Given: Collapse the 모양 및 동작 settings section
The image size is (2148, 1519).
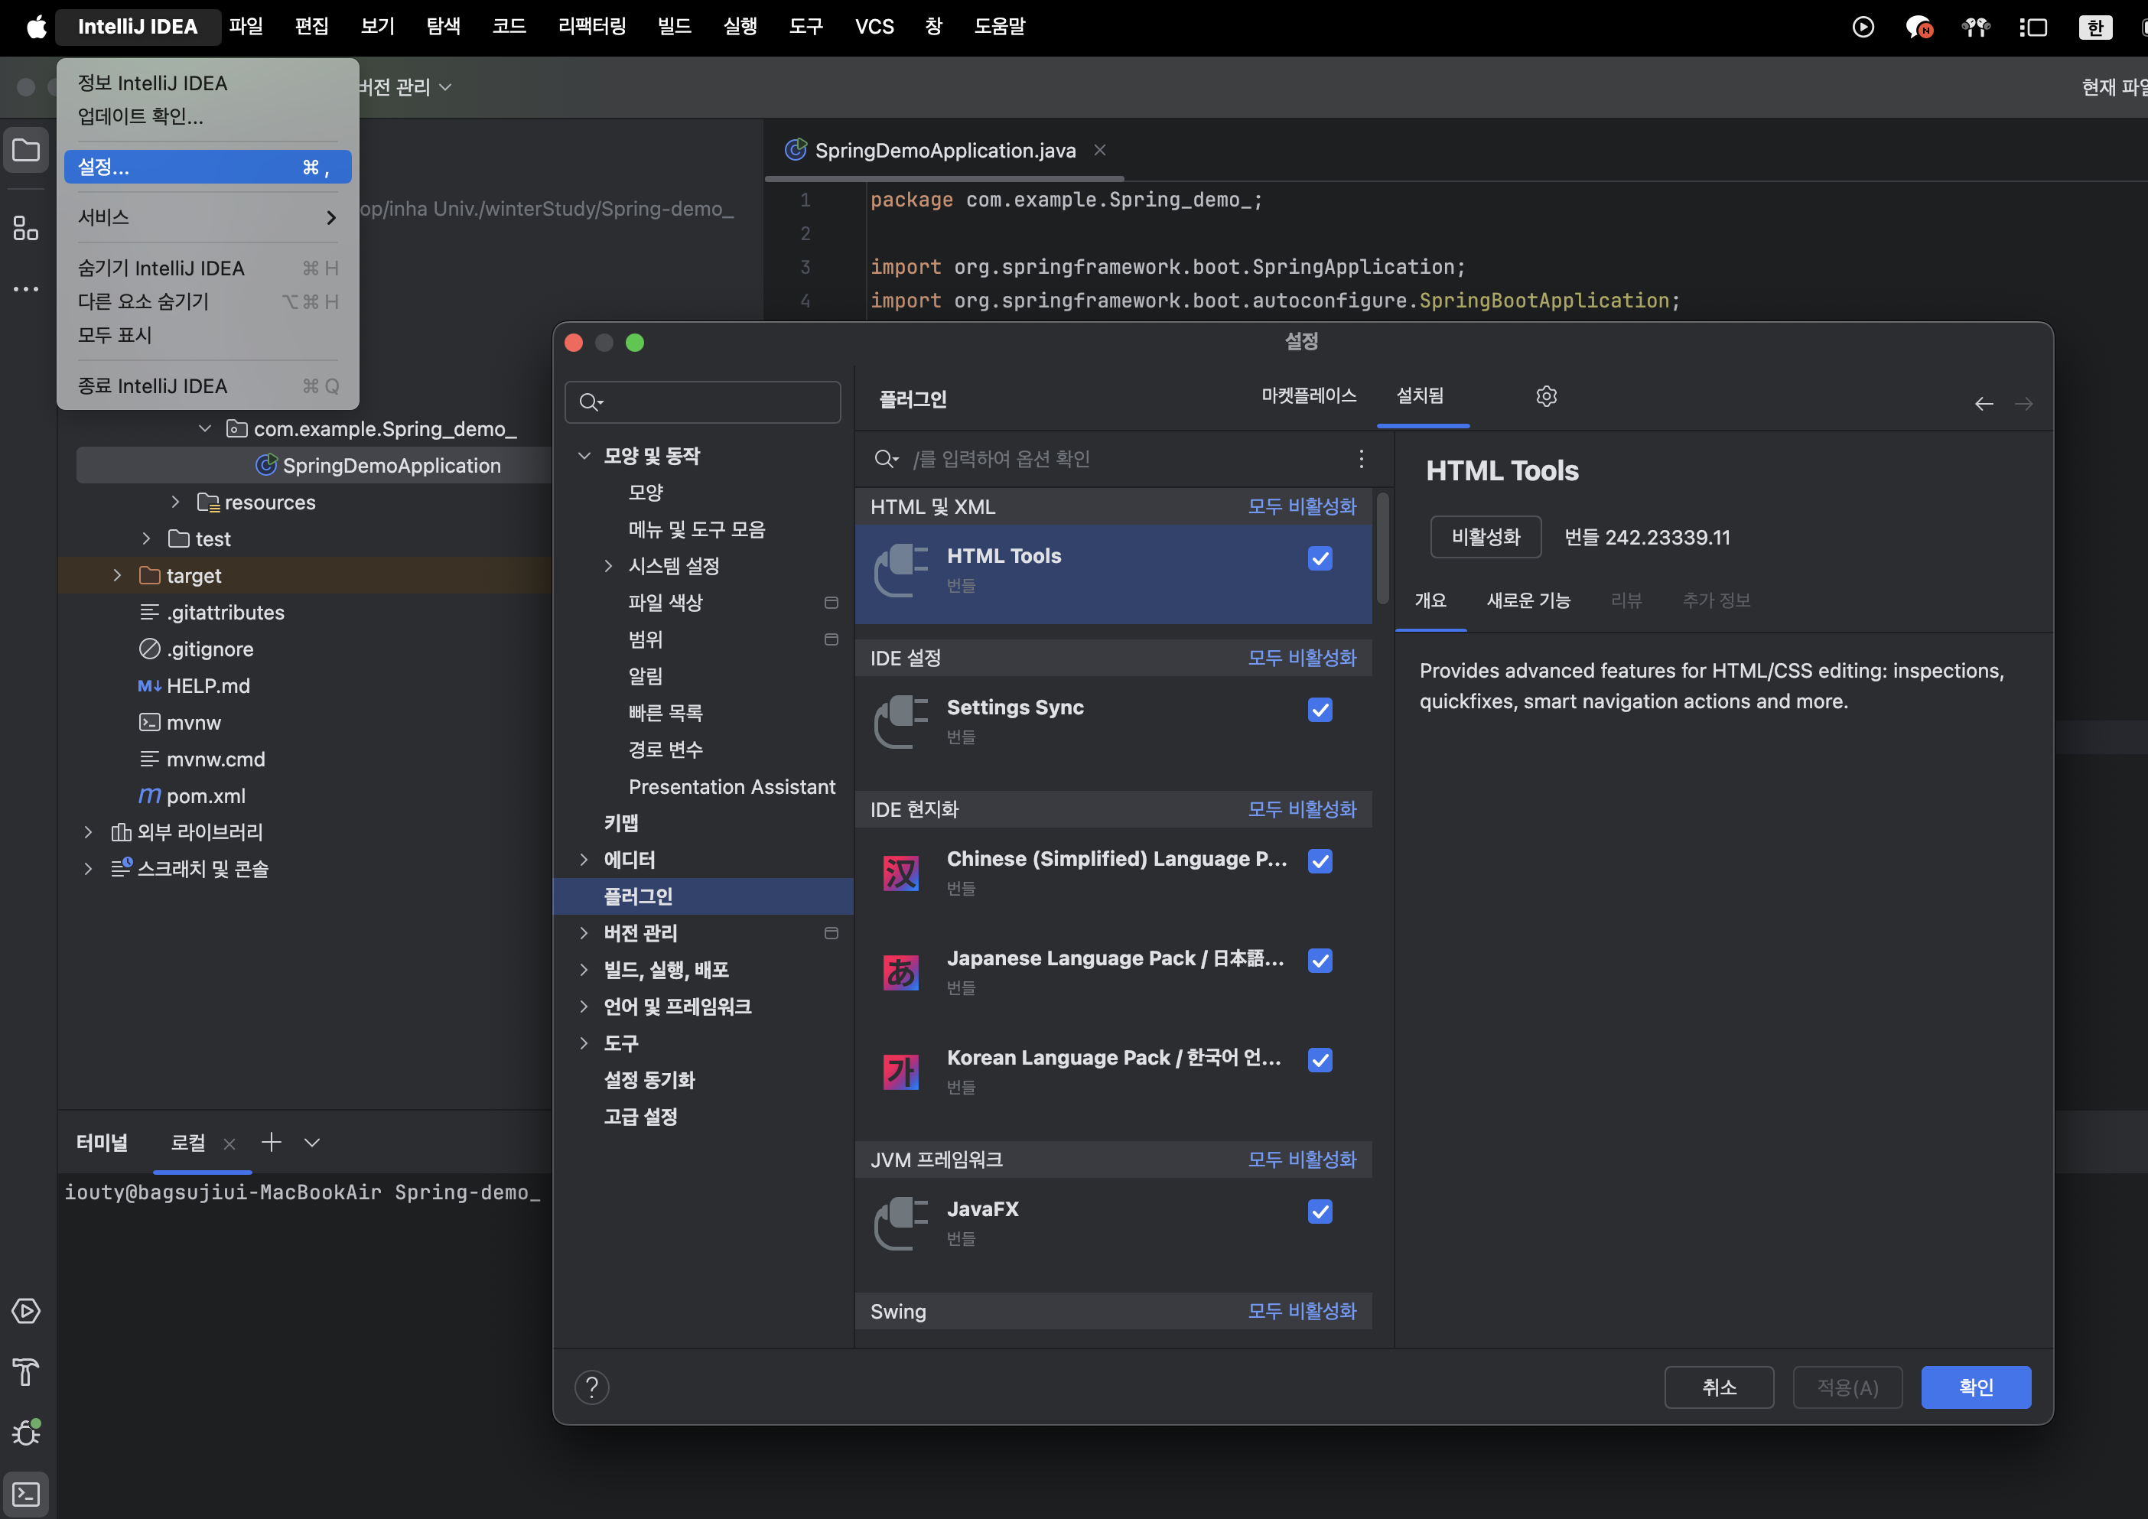Looking at the screenshot, I should (x=584, y=456).
